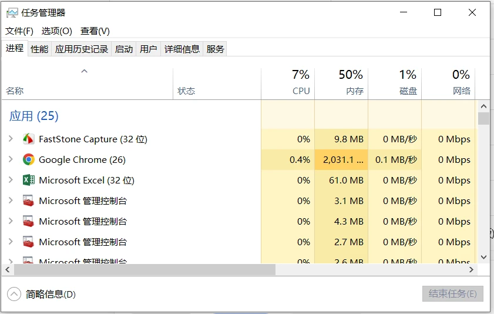The height and width of the screenshot is (314, 494).
Task: Minimize the 任务管理器 window
Action: pyautogui.click(x=404, y=12)
